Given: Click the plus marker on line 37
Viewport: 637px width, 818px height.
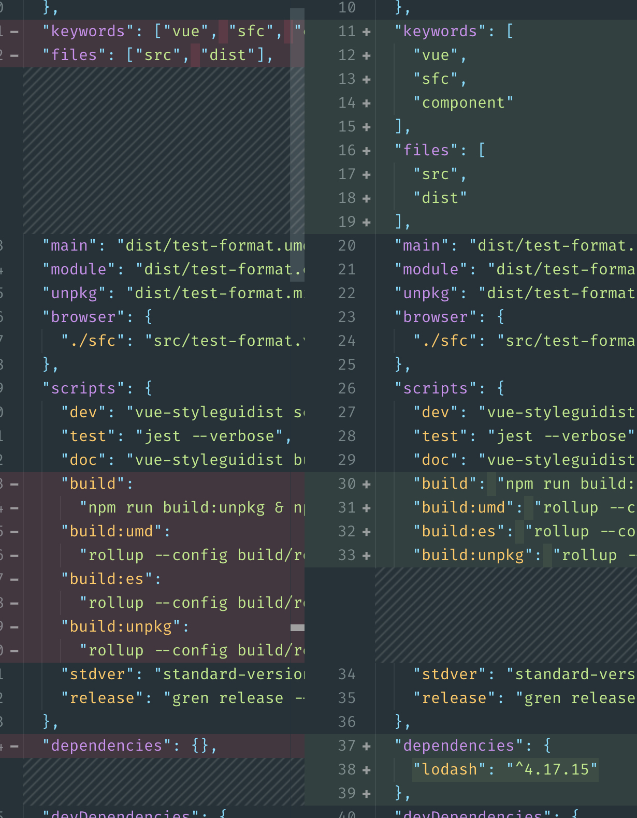Looking at the screenshot, I should (x=367, y=746).
